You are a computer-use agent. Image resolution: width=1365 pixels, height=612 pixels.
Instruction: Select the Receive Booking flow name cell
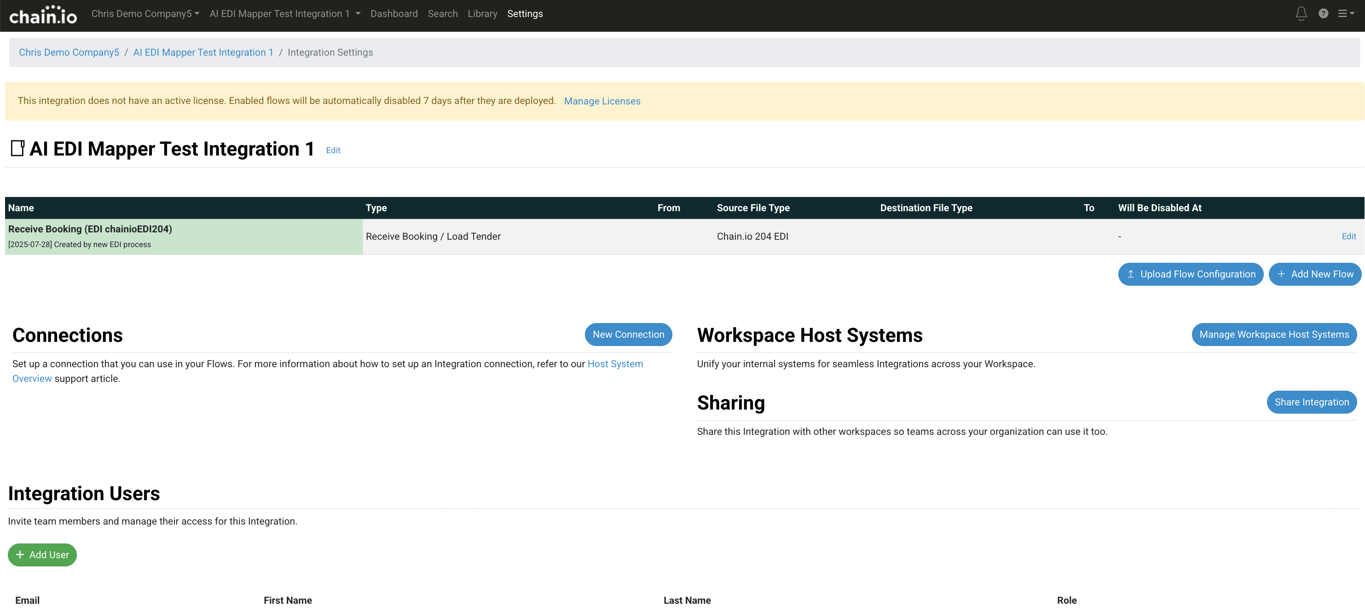pyautogui.click(x=90, y=229)
